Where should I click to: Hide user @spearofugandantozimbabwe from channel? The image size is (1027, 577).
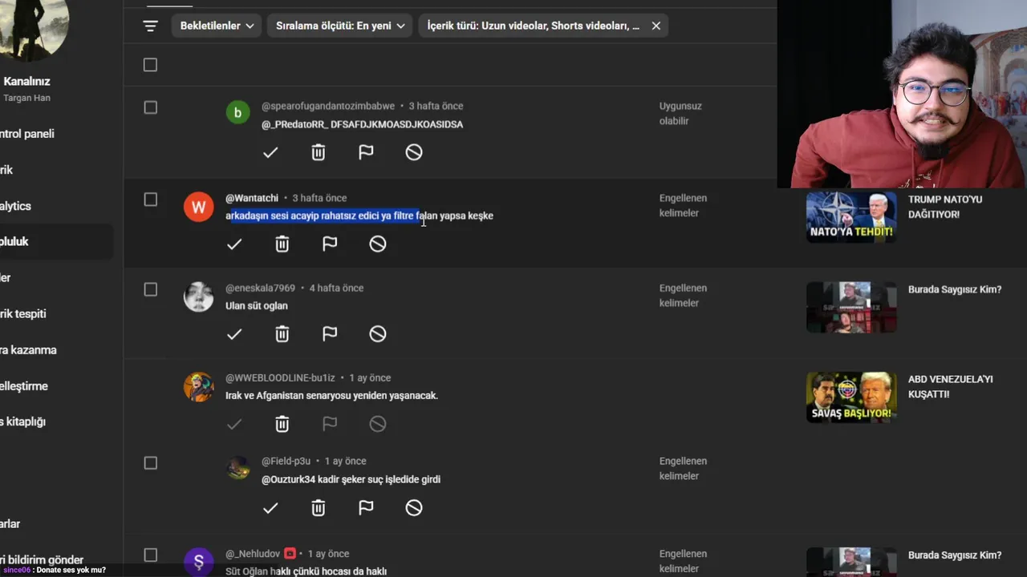414,152
